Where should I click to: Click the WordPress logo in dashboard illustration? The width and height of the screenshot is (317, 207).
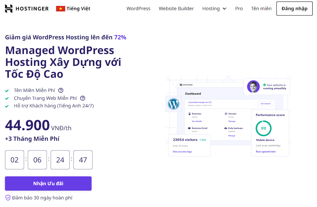click(174, 104)
